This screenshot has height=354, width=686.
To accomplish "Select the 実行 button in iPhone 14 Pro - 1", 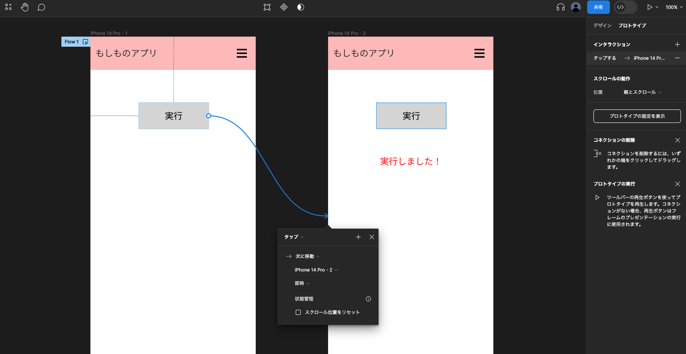I will (x=174, y=116).
